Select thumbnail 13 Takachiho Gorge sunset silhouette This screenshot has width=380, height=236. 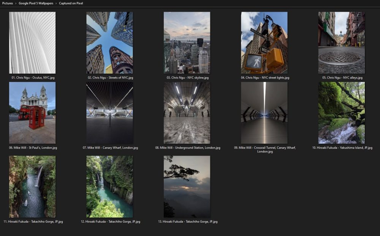pos(187,186)
